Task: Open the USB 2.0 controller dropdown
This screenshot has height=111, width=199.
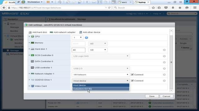Action: 101,68
